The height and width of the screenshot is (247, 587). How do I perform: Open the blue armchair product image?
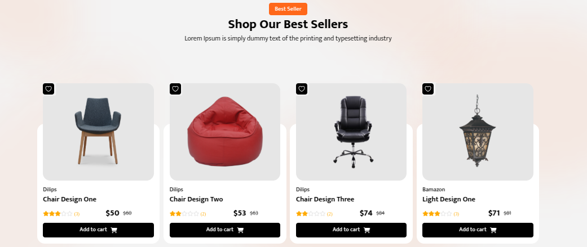pos(98,132)
